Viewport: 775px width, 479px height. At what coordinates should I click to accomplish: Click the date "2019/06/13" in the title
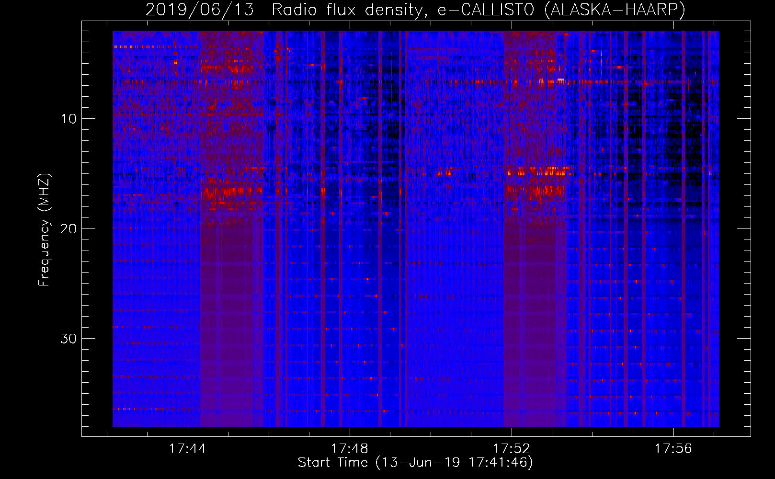[200, 10]
